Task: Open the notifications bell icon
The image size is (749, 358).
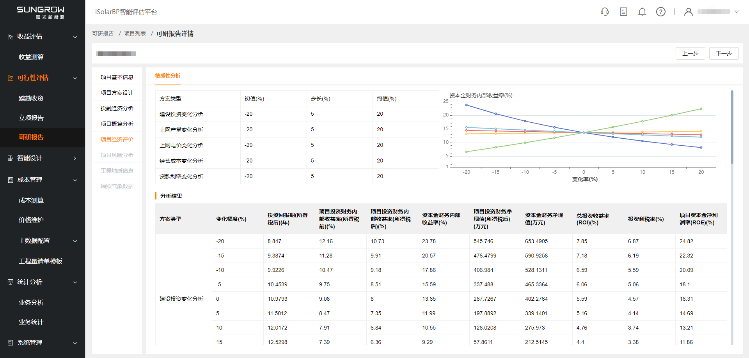Action: 642,12
